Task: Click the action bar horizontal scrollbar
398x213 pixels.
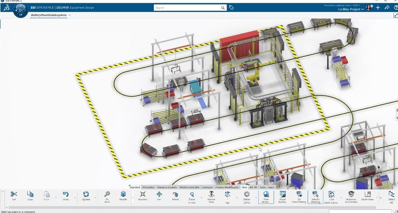Action: pyautogui.click(x=178, y=208)
